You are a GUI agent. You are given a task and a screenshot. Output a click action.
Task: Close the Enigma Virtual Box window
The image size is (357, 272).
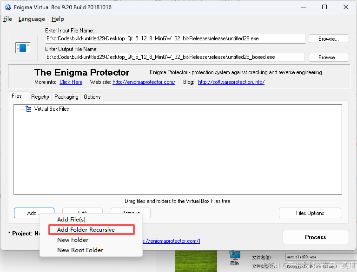pos(346,7)
